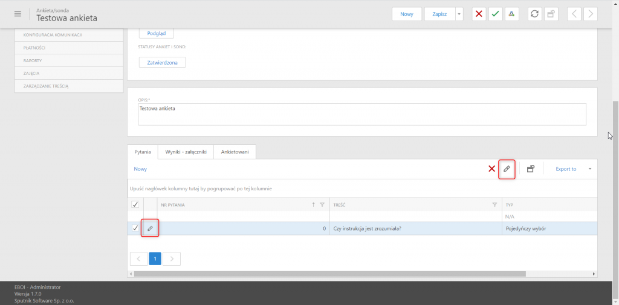Click the horizontal scrollbar under the grid
The image size is (619, 305).
tap(329, 274)
